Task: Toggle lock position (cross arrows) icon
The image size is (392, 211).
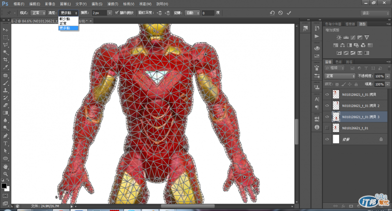Action: [x=350, y=84]
